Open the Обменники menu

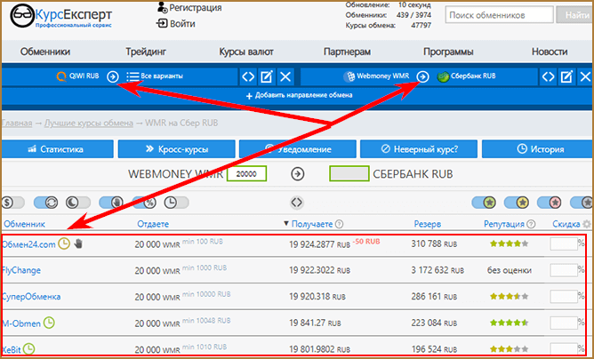tap(45, 52)
